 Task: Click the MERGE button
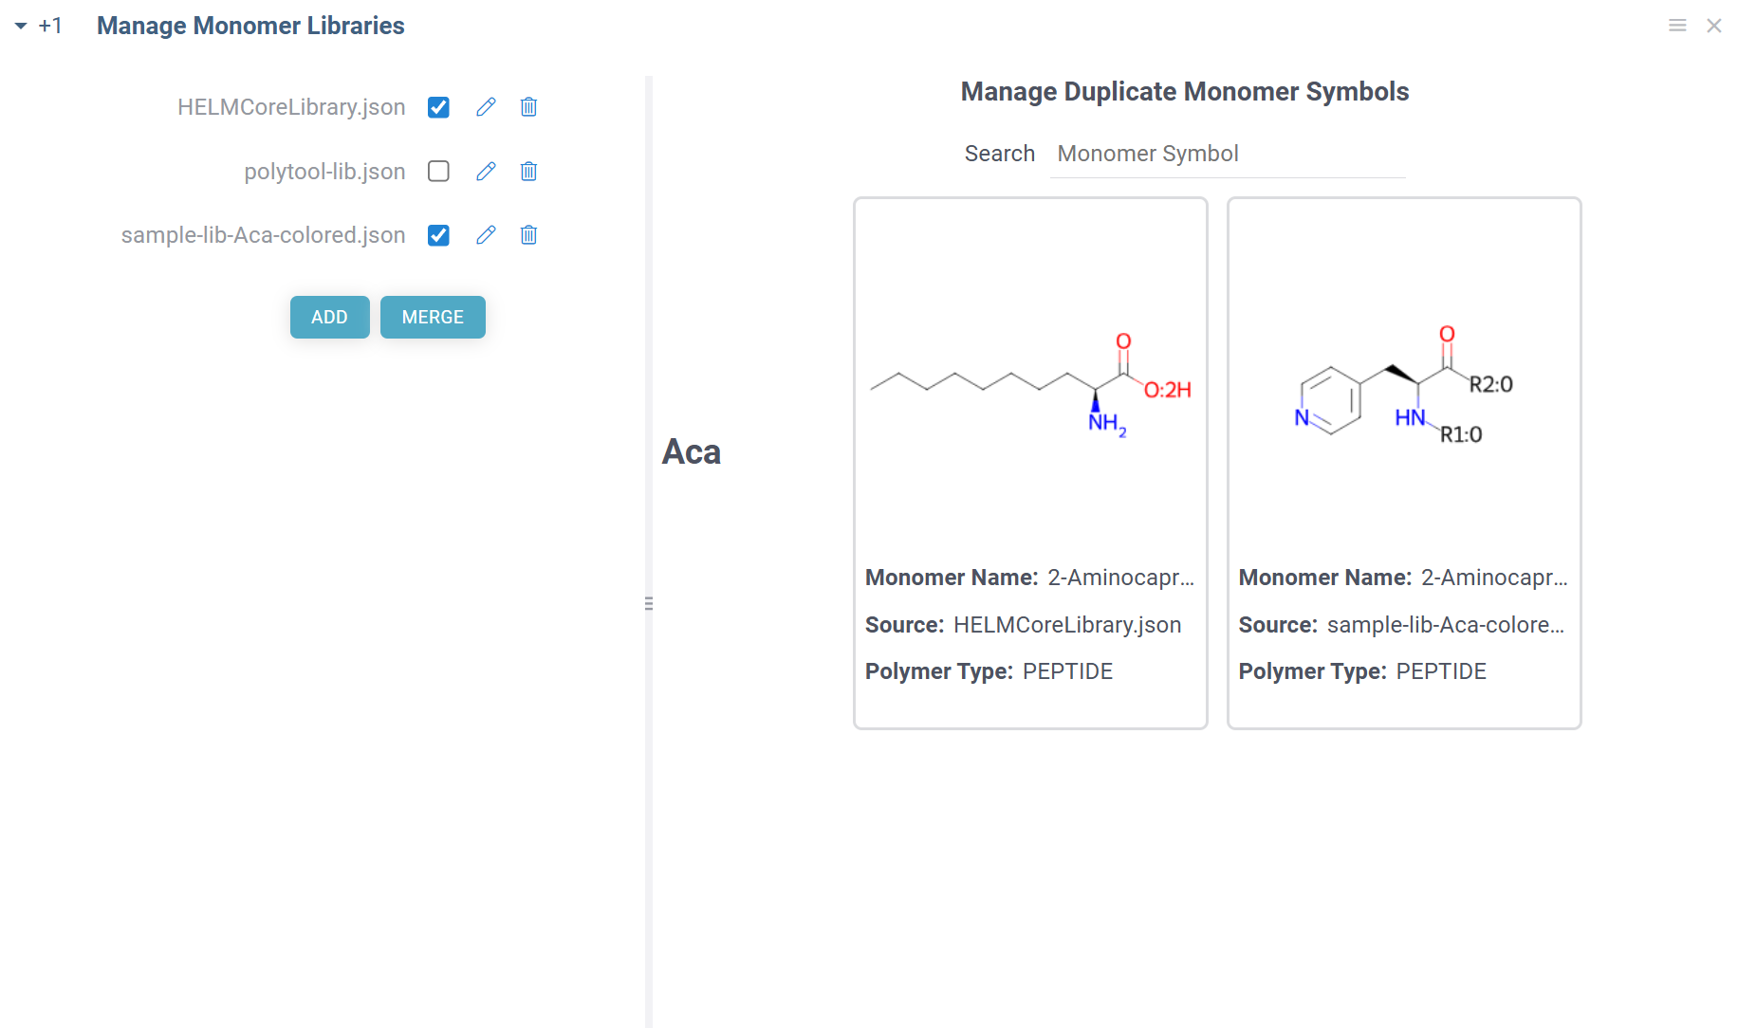433,317
